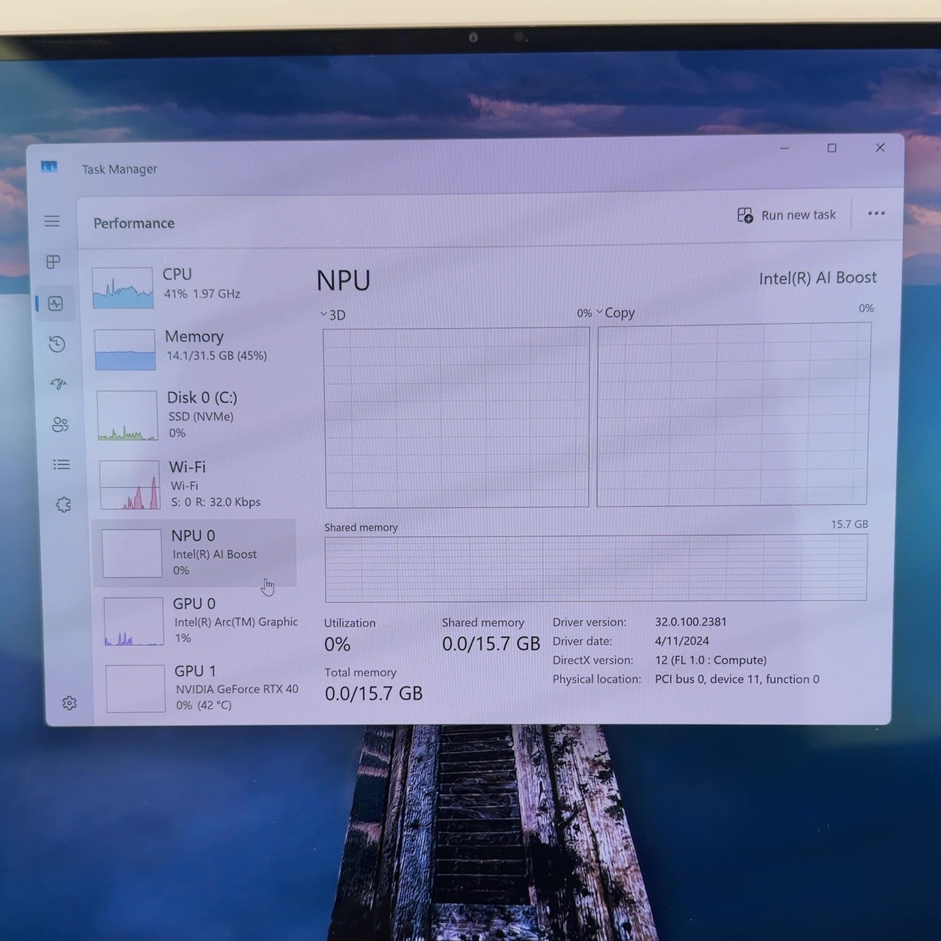
Task: Click the Wi-Fi throughput thumbnail graph
Action: 130,485
